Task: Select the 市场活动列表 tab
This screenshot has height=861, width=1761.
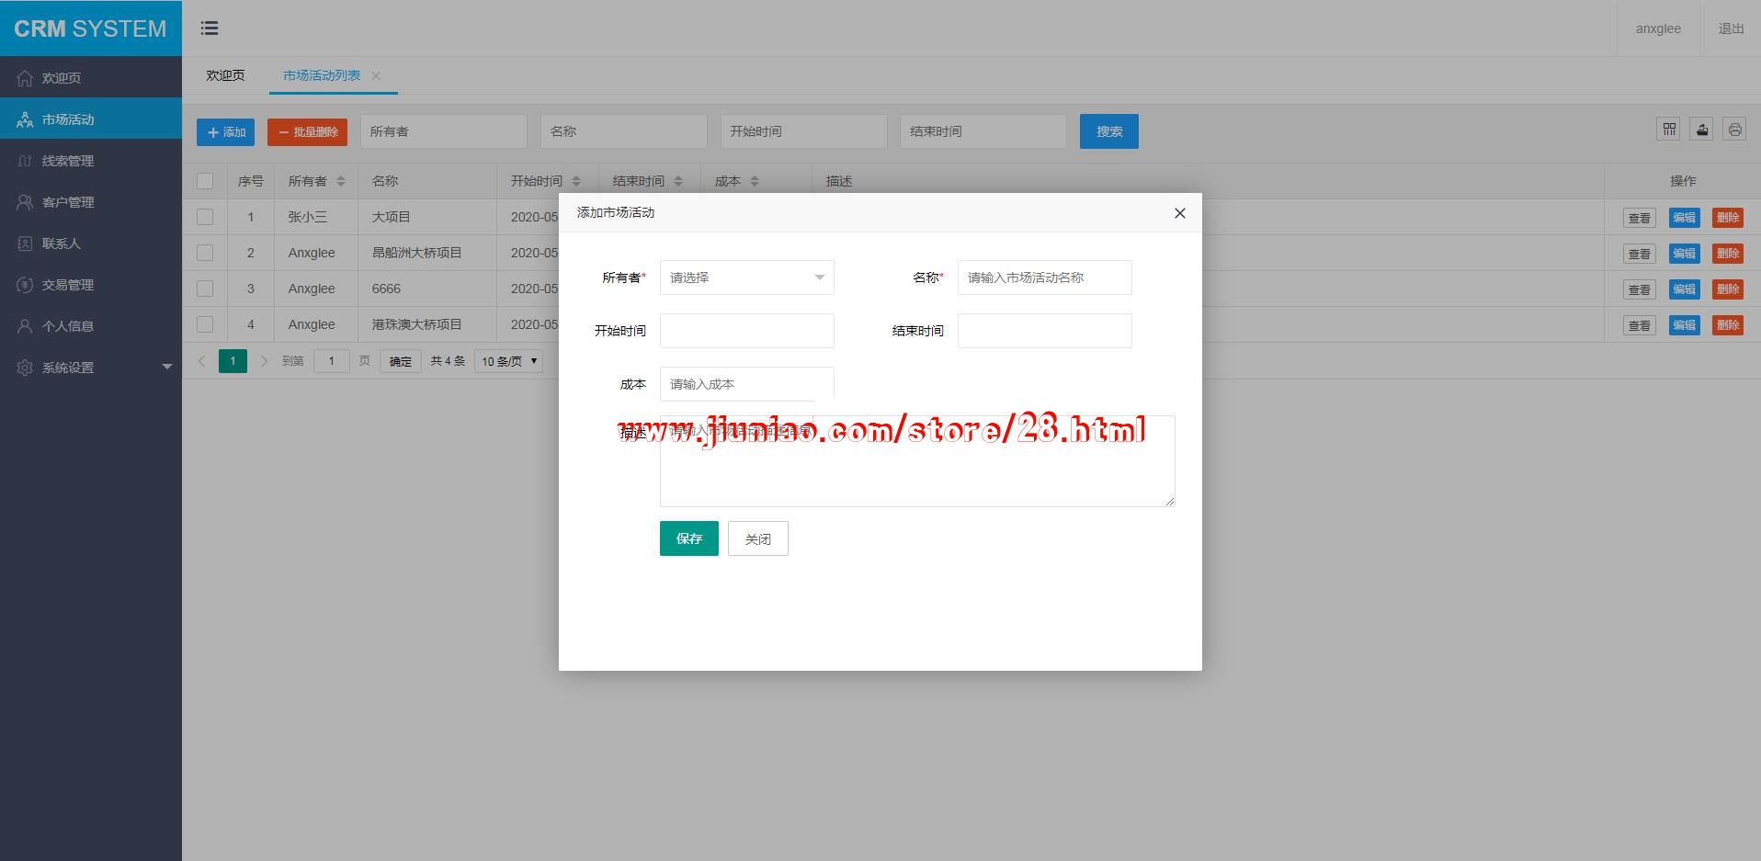Action: tap(322, 75)
